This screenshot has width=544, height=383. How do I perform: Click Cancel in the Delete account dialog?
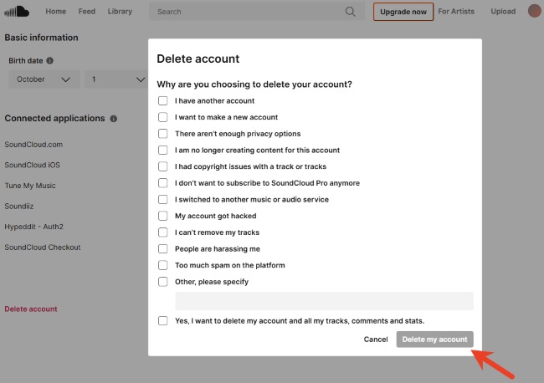pos(376,340)
